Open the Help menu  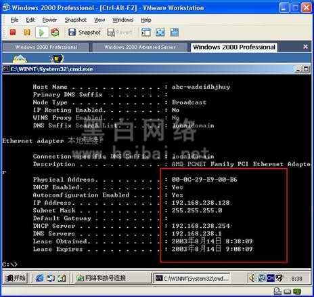[x=146, y=20]
